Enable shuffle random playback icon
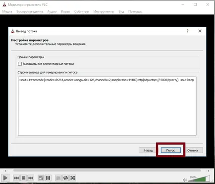This screenshot has width=215, height=184. tap(73, 178)
